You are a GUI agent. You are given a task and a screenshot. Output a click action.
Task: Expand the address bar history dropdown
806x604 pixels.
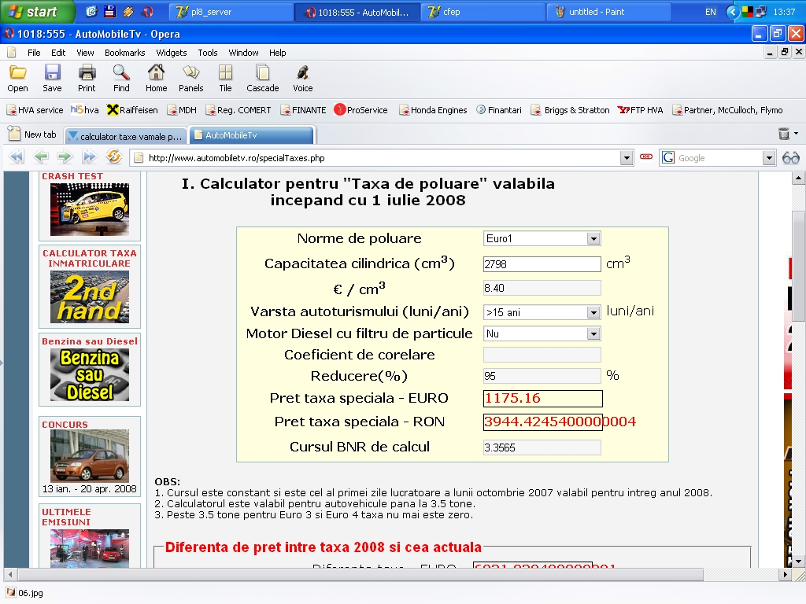626,158
